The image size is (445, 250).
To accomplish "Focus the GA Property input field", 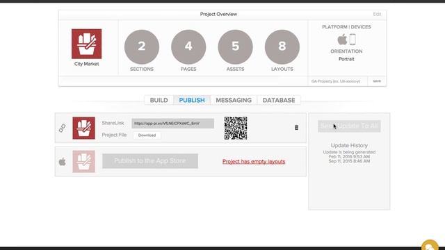I will click(338, 81).
